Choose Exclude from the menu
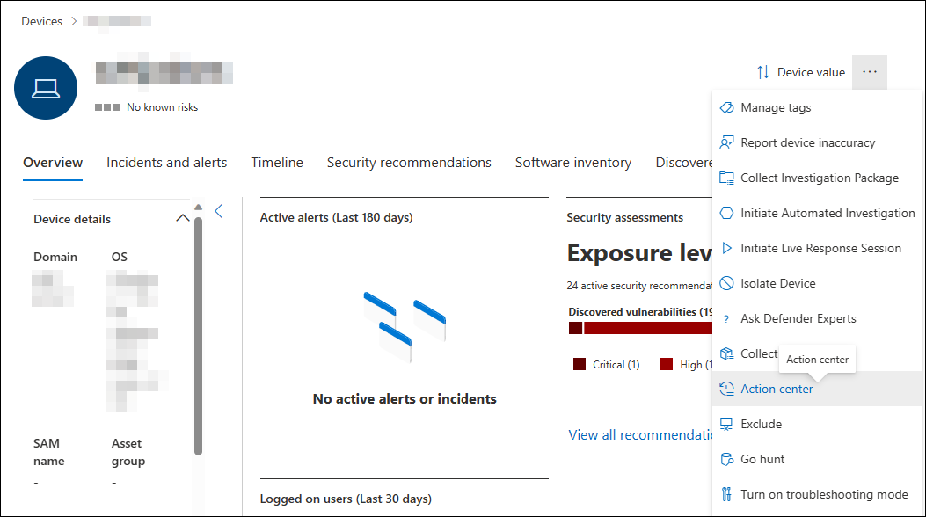This screenshot has width=926, height=517. coord(761,424)
